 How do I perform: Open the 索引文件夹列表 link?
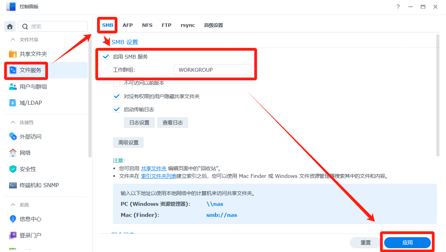(x=159, y=176)
